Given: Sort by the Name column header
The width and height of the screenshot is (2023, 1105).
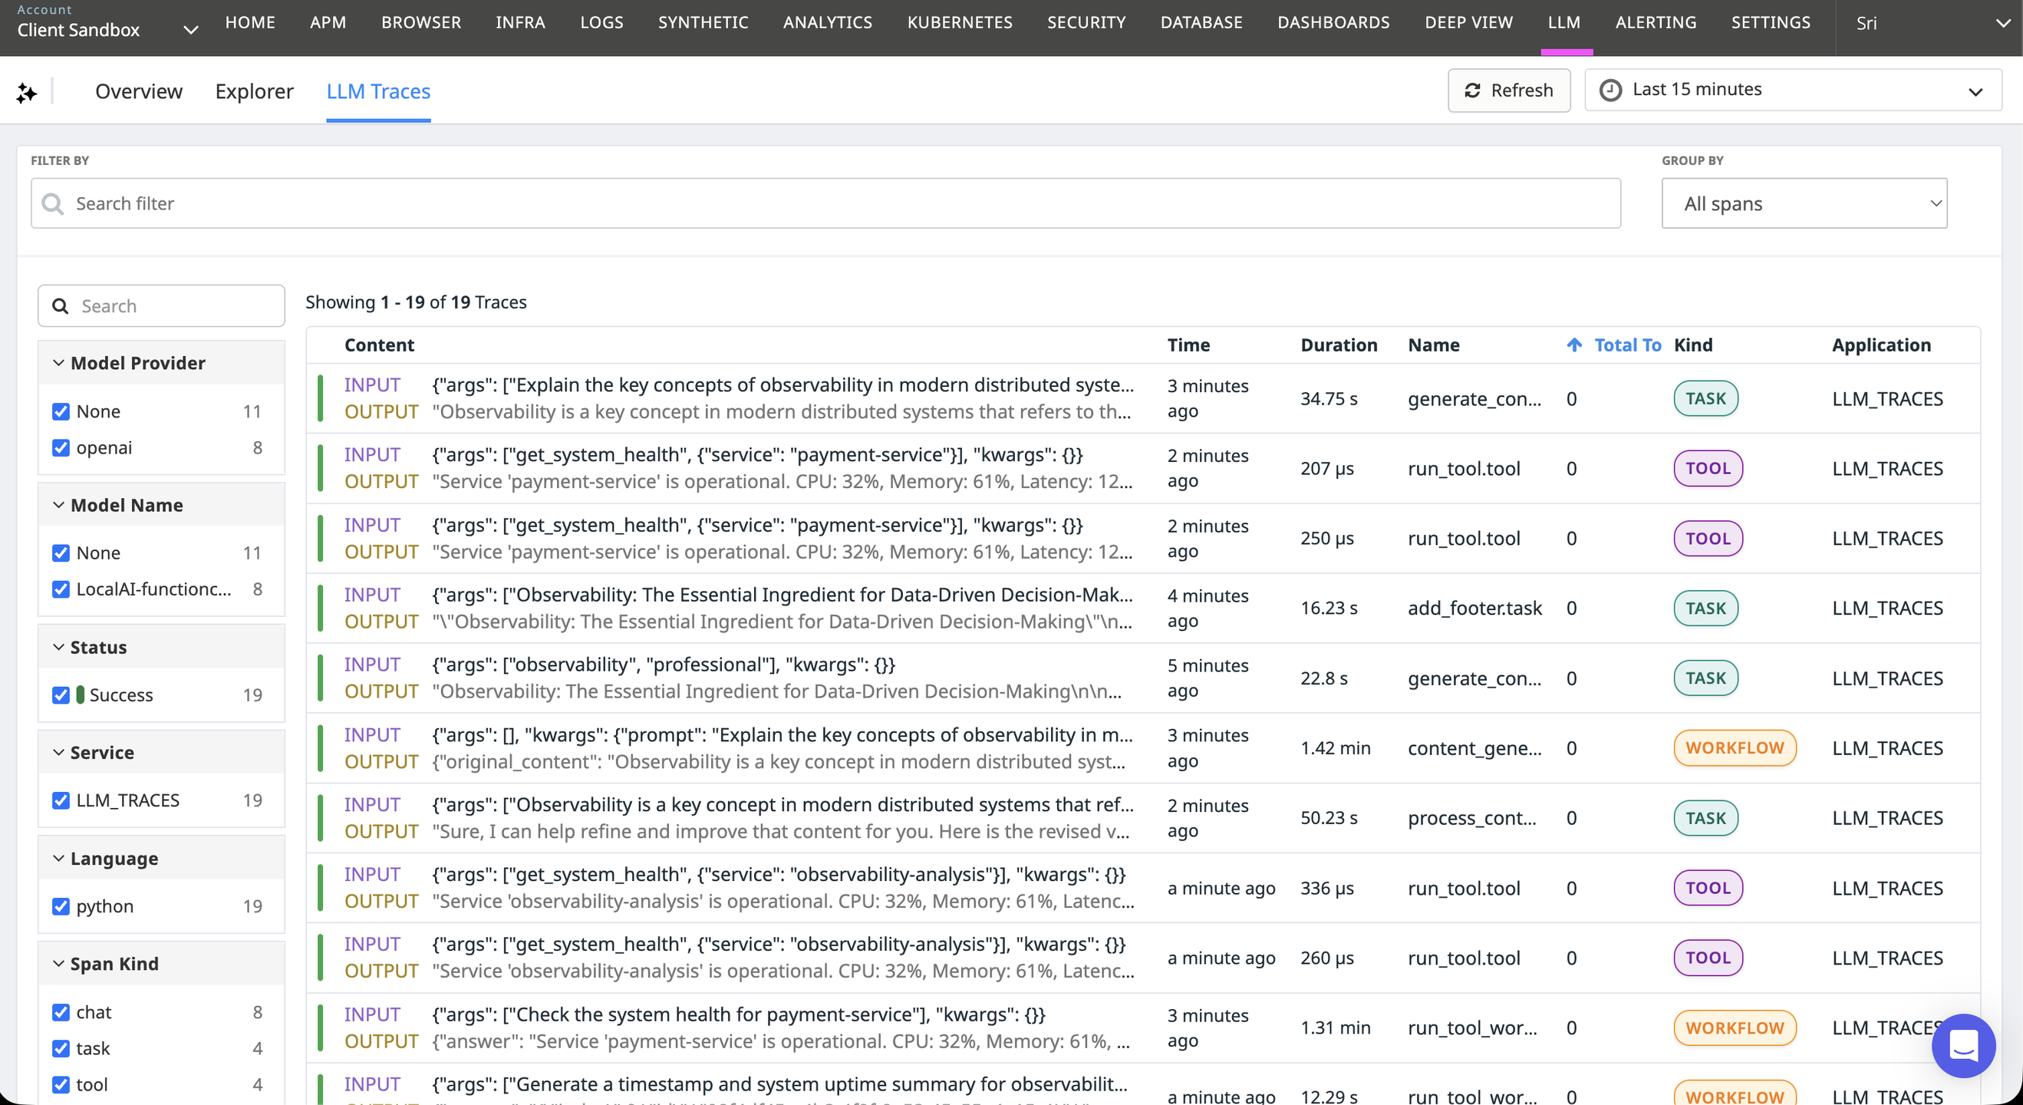Looking at the screenshot, I should click(x=1433, y=345).
